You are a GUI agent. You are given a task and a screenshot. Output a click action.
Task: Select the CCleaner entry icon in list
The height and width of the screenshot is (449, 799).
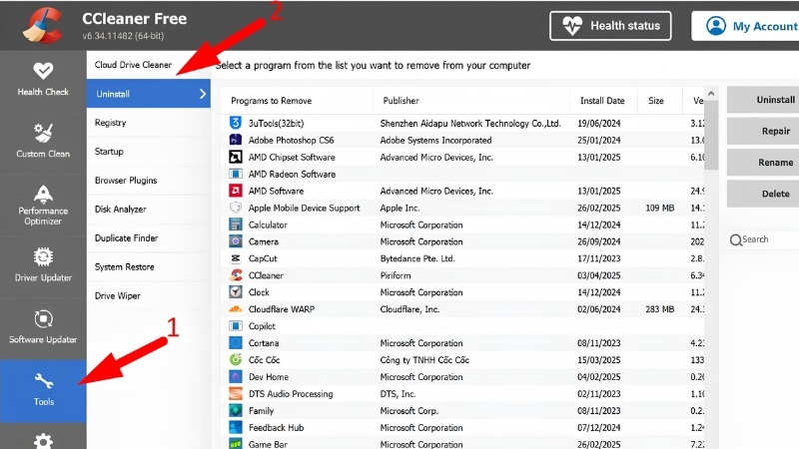236,275
